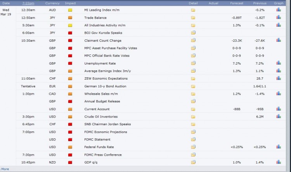The height and width of the screenshot is (172, 291).
Task: Click the red impact icon for Claimant Count Change
Action: (70, 41)
